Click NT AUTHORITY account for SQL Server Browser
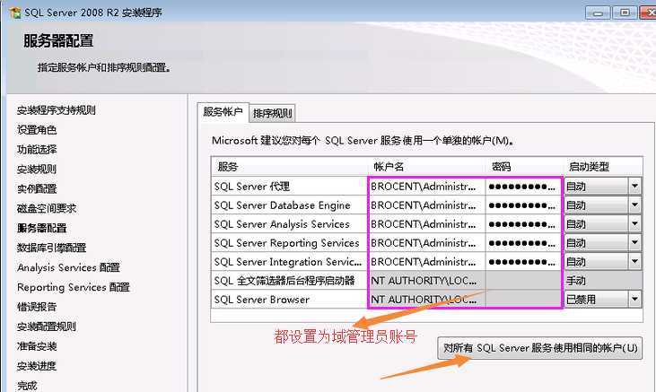Viewport: 656px width, 392px height. (427, 299)
